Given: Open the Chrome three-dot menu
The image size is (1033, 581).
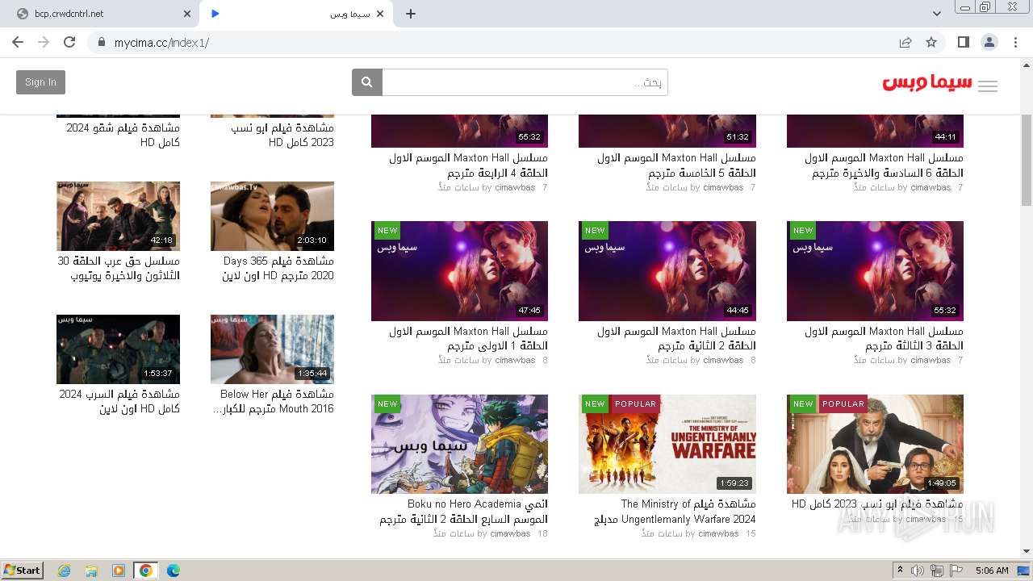Looking at the screenshot, I should point(1016,42).
